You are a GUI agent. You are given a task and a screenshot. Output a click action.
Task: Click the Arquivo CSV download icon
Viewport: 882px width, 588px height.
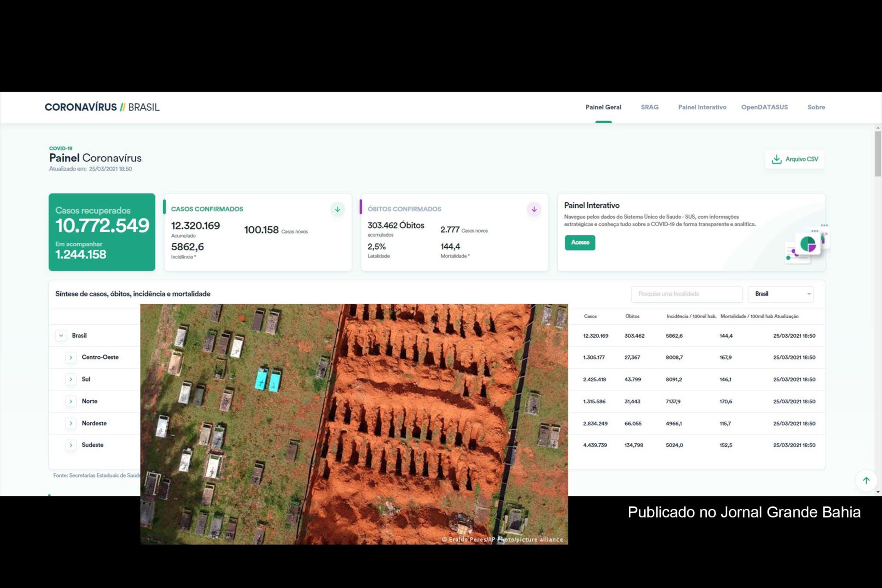coord(776,159)
